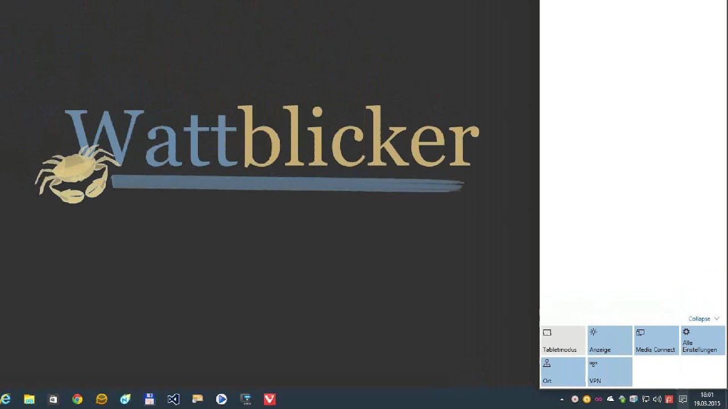This screenshot has height=409, width=728.
Task: Click the orange circular tray icon
Action: (587, 399)
